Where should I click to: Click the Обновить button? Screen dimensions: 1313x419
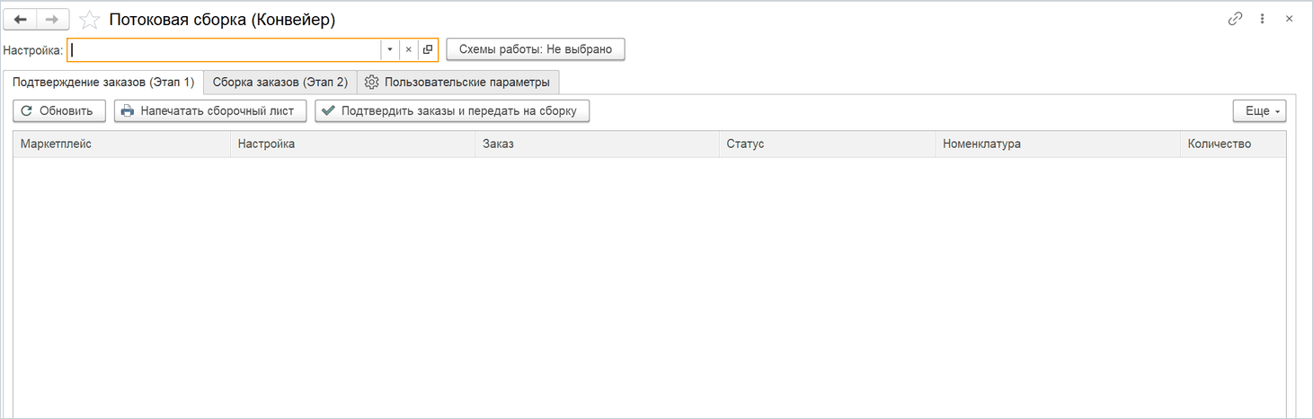[x=59, y=110]
